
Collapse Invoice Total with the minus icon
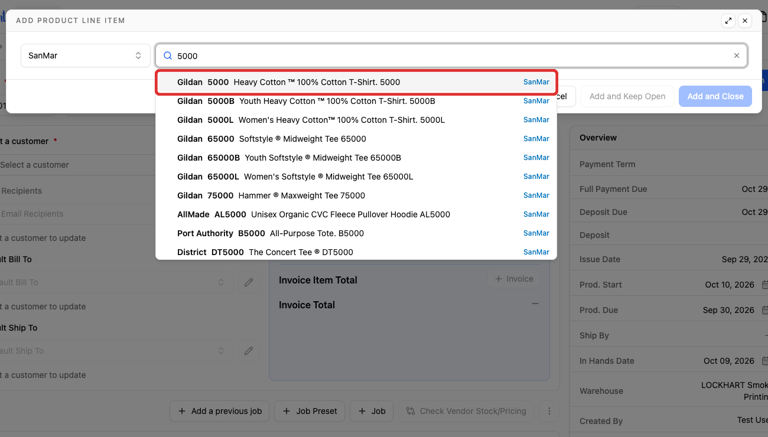click(535, 304)
